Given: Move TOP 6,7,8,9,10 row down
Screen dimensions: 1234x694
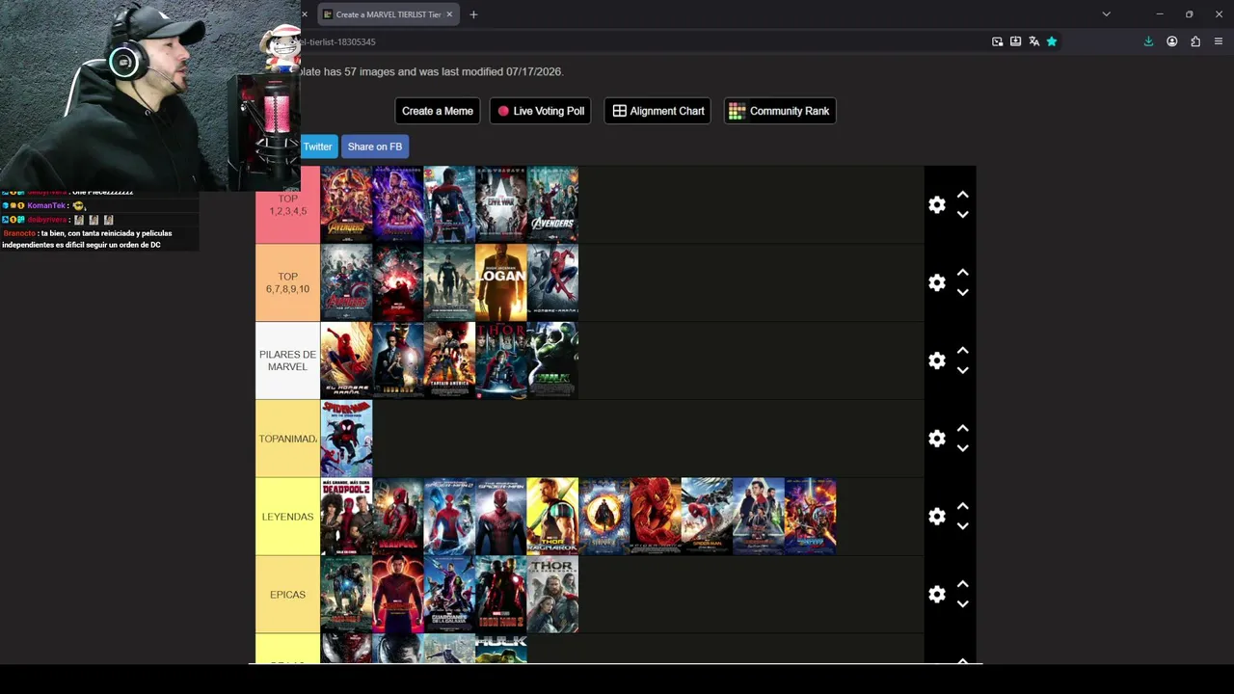Looking at the screenshot, I should [x=962, y=292].
